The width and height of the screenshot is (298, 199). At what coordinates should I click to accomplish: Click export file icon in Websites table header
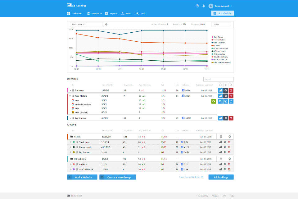click(231, 85)
